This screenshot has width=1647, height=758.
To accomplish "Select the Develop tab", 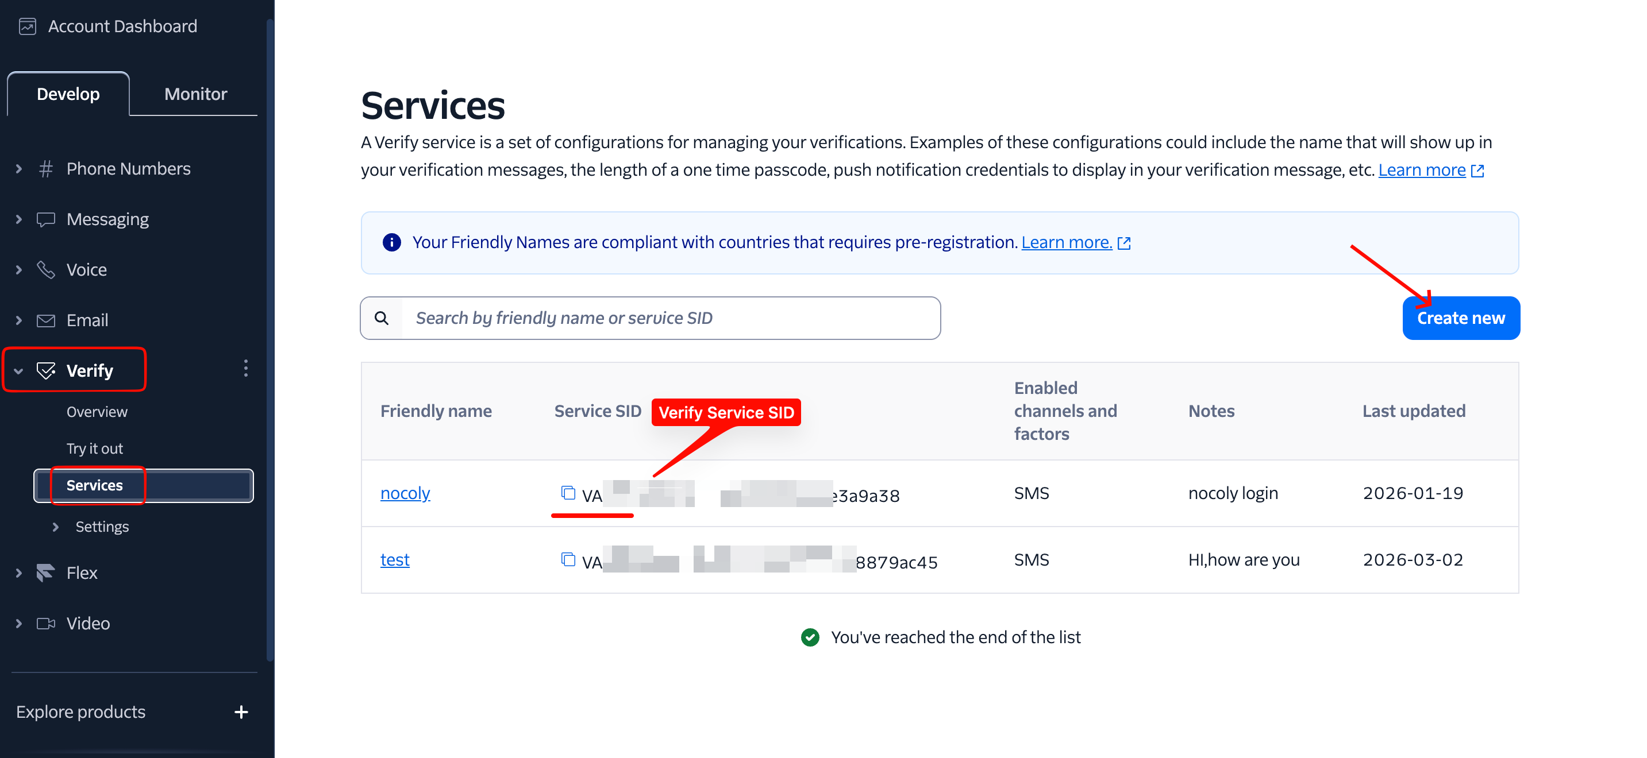I will click(x=68, y=94).
